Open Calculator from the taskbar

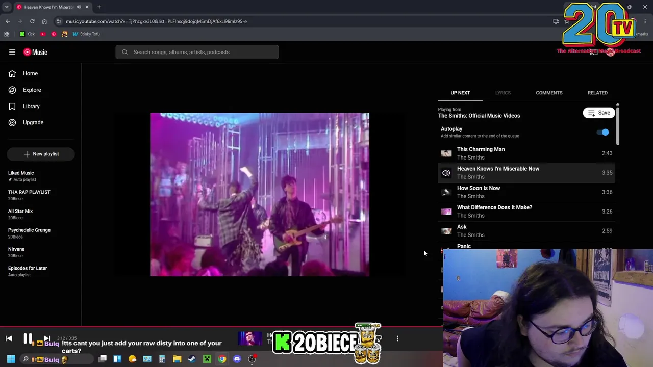click(x=162, y=359)
